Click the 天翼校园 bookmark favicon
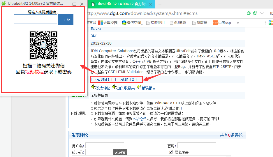Viewport: 273px width, 157px height. pyautogui.click(x=101, y=23)
